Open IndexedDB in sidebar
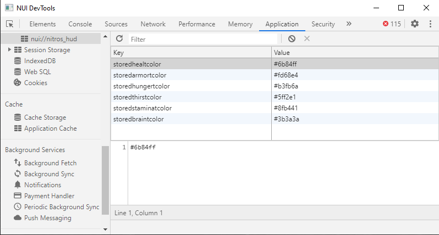 [40, 60]
